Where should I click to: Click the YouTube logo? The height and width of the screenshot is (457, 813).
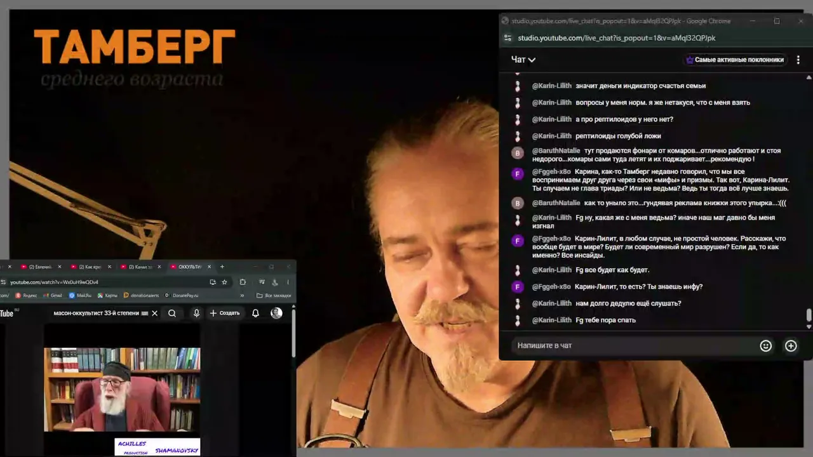pyautogui.click(x=6, y=313)
